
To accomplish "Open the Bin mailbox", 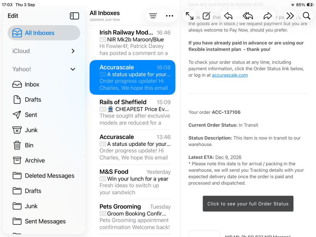I will click(x=44, y=145).
